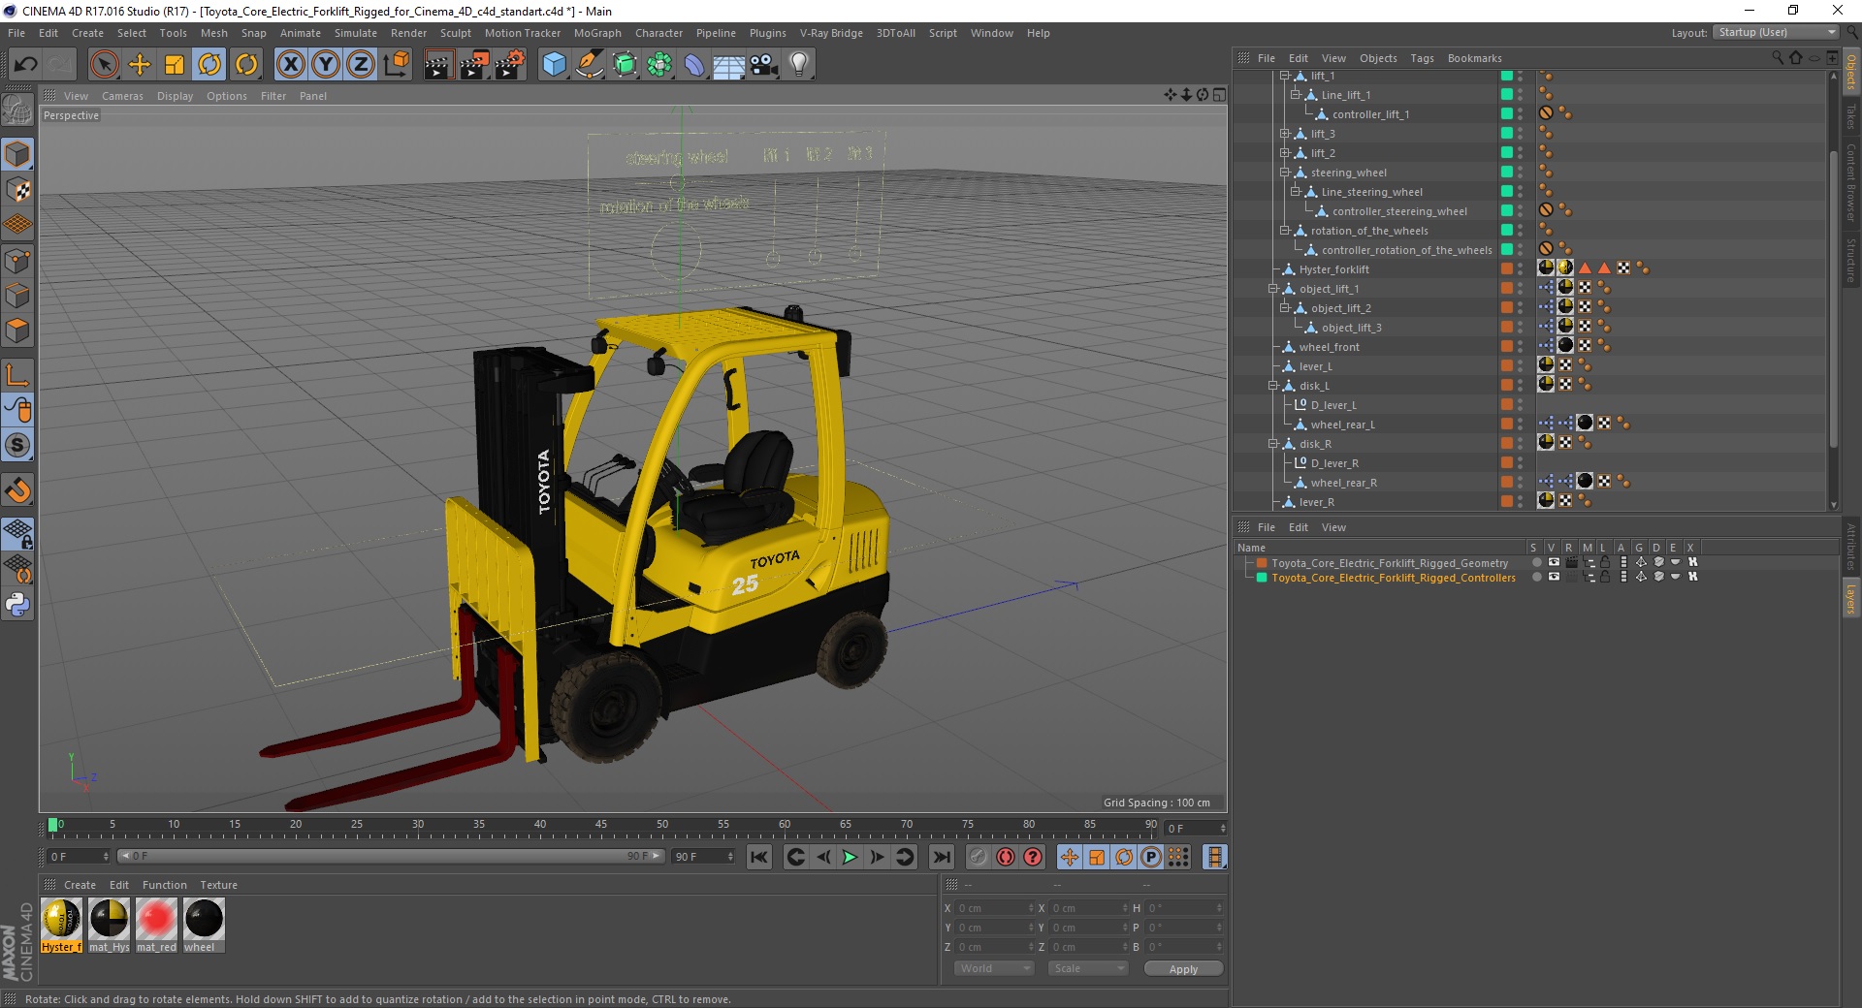This screenshot has width=1862, height=1008.
Task: Play the animation forward
Action: click(x=850, y=857)
